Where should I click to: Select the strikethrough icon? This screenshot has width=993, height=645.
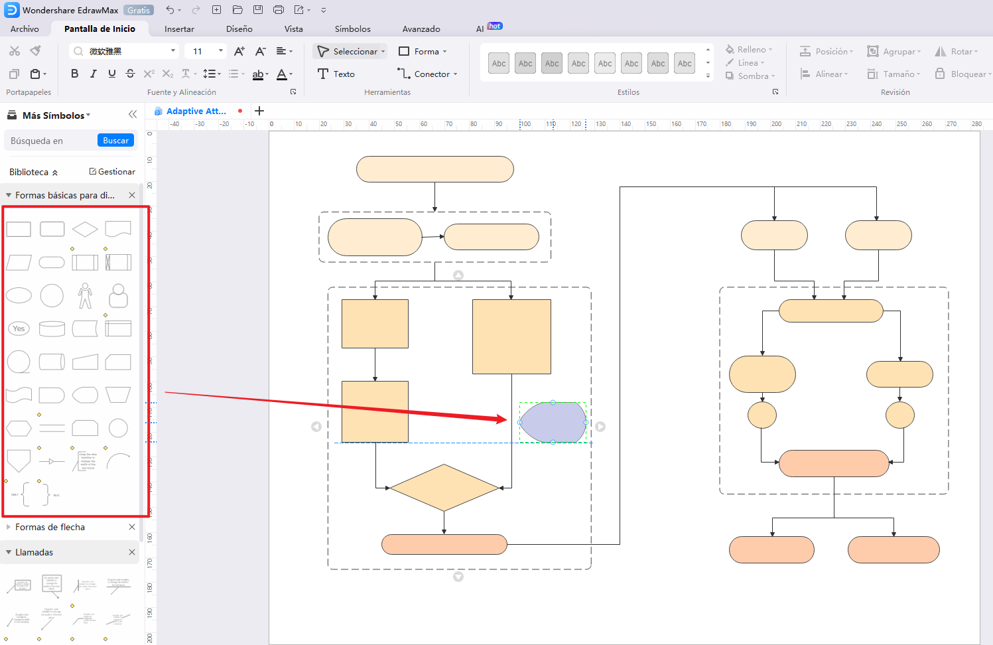coord(130,74)
